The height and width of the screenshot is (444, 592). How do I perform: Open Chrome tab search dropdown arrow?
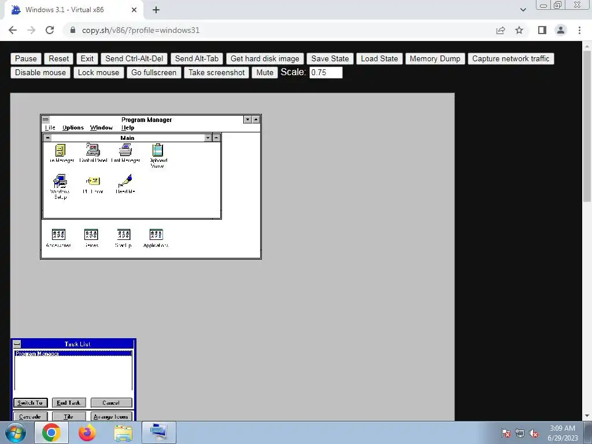523,10
